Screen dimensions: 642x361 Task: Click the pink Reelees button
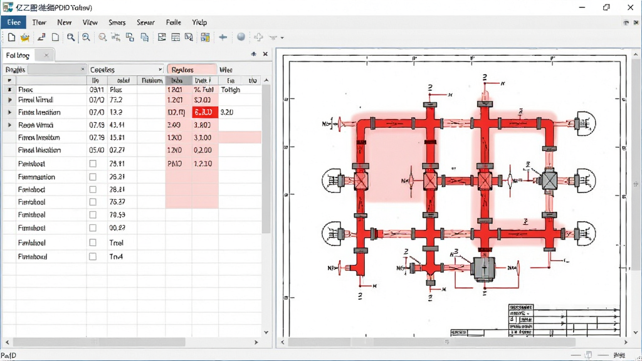(x=192, y=70)
